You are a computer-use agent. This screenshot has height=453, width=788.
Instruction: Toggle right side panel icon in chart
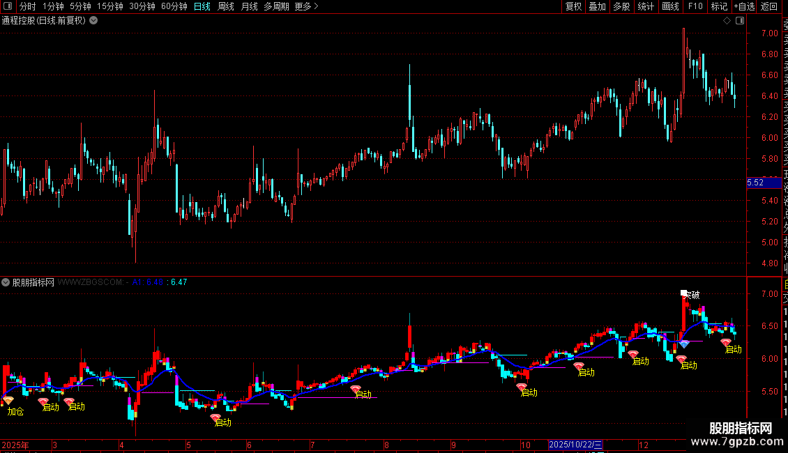[740, 21]
